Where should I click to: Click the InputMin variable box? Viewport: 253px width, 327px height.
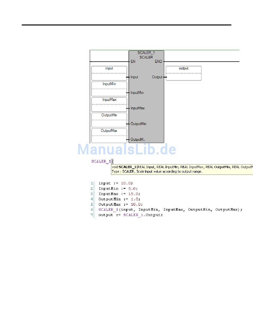pos(109,89)
